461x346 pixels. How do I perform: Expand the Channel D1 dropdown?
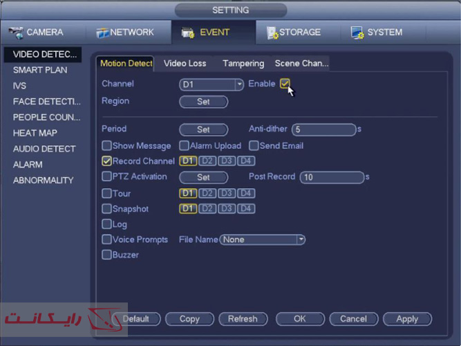pyautogui.click(x=240, y=84)
